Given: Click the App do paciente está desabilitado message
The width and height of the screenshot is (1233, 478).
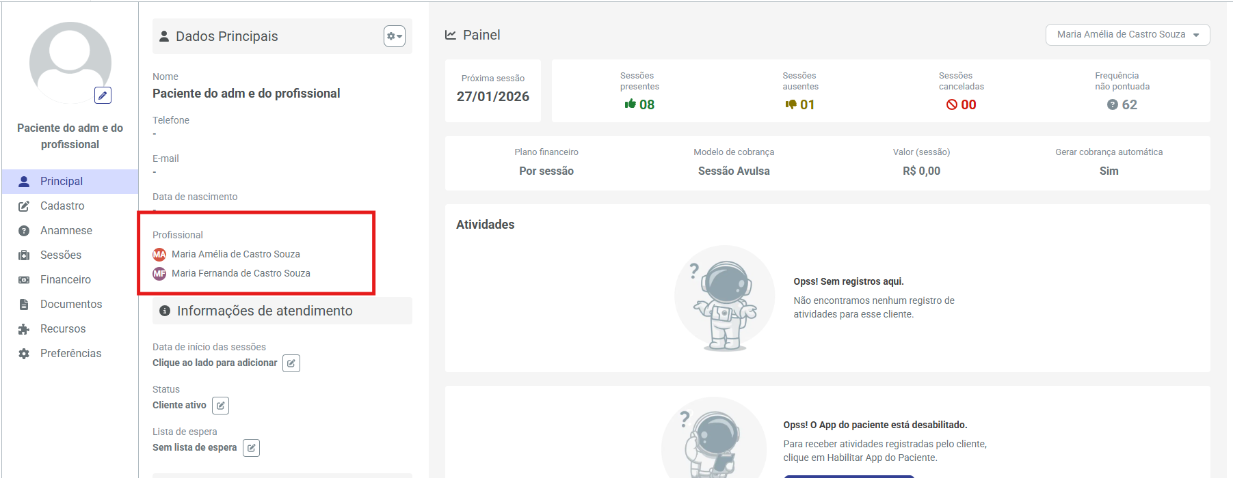Looking at the screenshot, I should click(875, 425).
